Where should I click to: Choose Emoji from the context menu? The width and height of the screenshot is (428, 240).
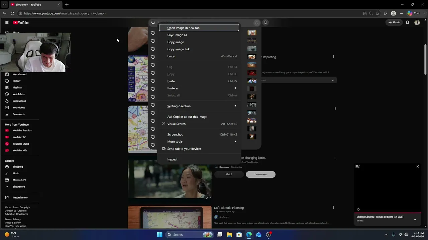(x=199, y=56)
